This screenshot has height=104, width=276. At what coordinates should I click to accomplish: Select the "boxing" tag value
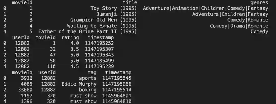[x=88, y=90]
